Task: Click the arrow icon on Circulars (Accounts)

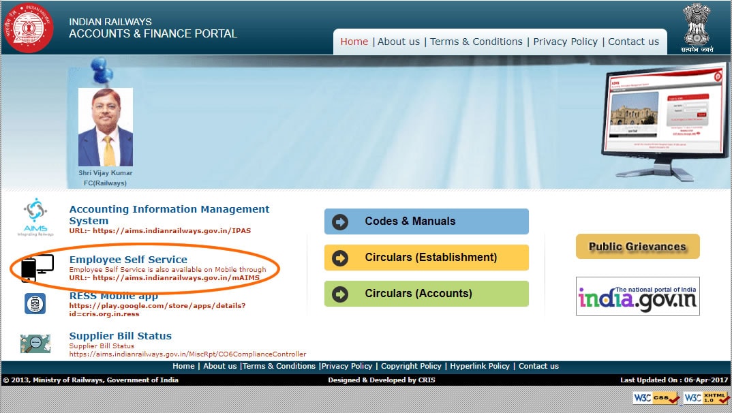Action: (x=340, y=294)
